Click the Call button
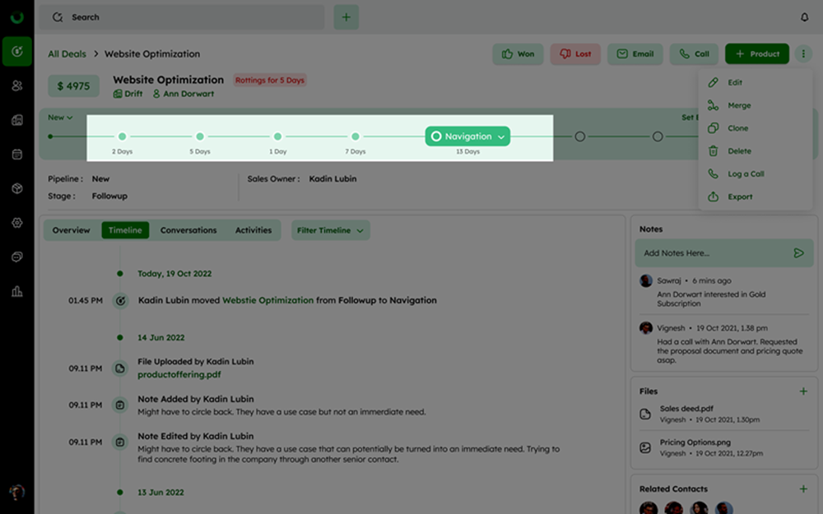 click(x=694, y=54)
